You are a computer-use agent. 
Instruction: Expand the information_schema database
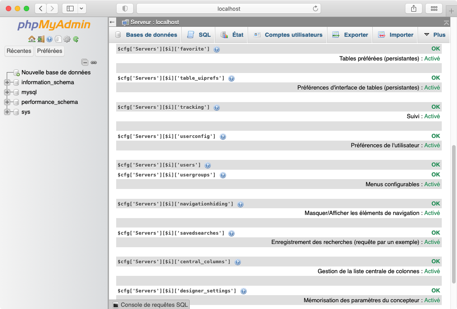click(7, 82)
